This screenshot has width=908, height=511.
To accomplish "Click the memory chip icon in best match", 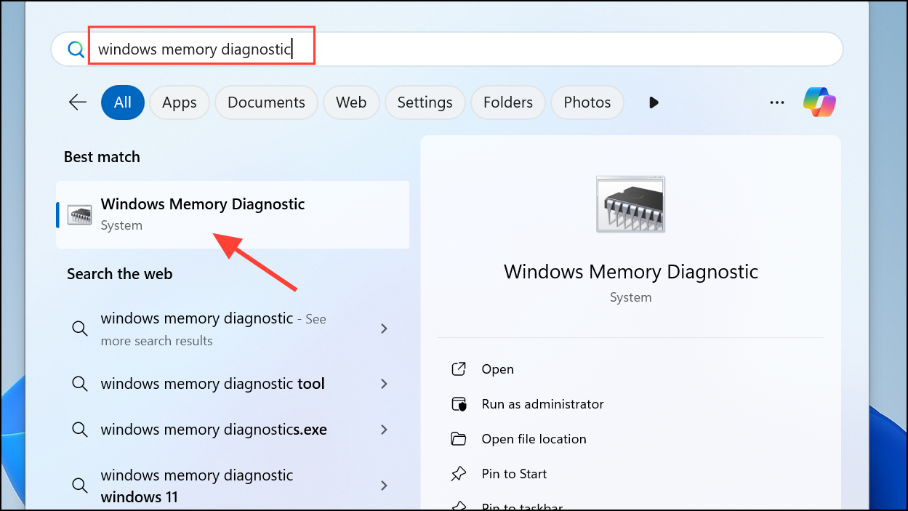I will click(79, 214).
